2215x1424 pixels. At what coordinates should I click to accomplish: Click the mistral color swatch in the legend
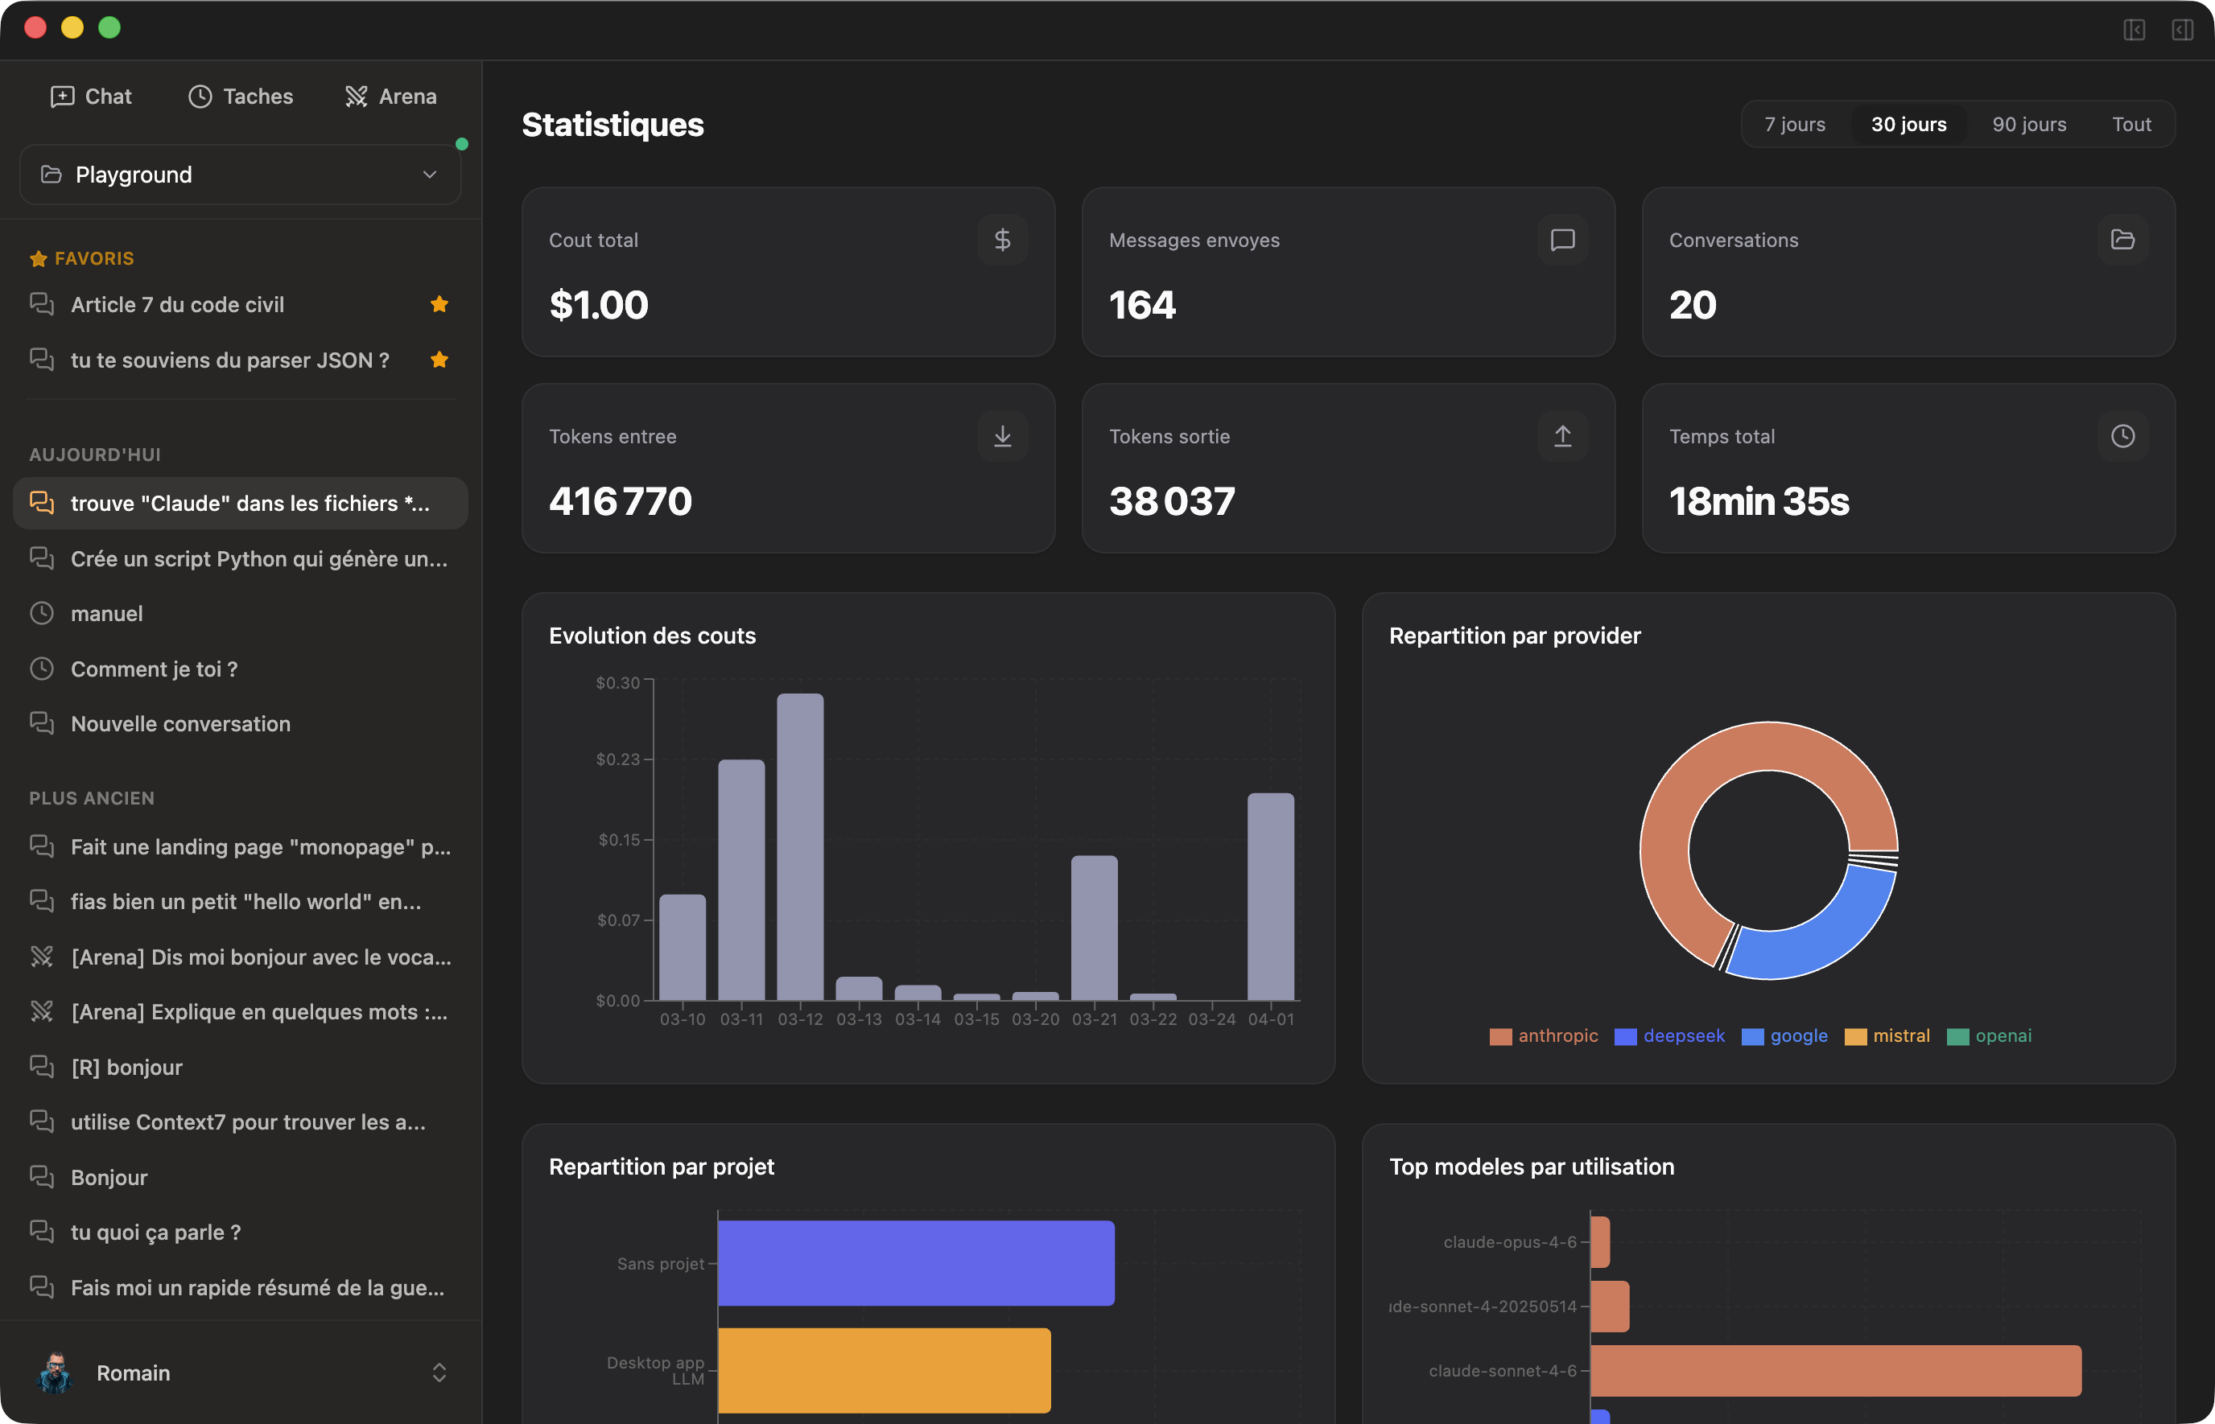1856,1035
